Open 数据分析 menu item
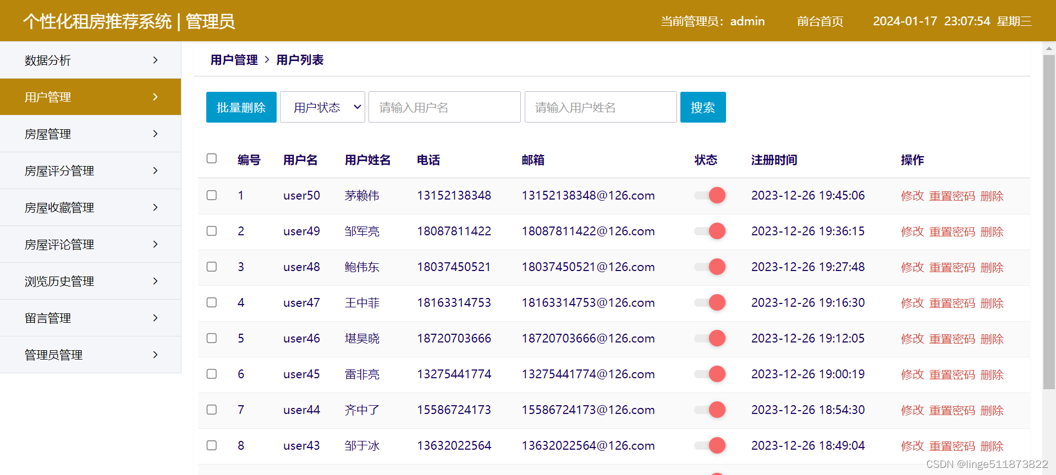This screenshot has height=475, width=1056. 90,60
